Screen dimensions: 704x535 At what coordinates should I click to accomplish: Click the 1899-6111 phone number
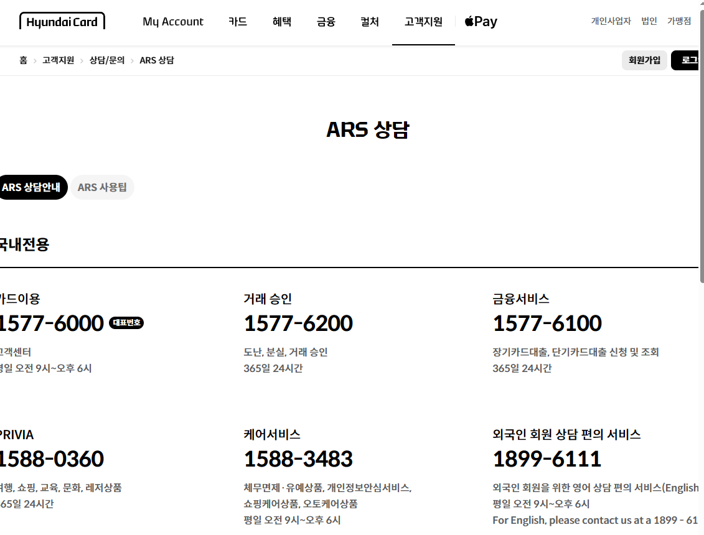point(547,458)
